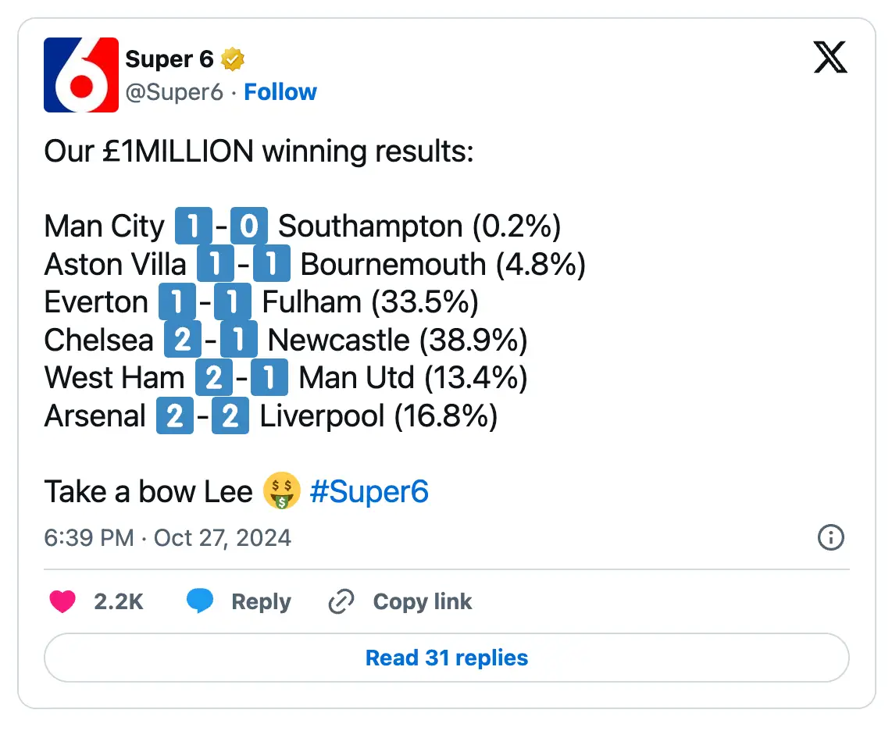Screen dimensions: 892x731
Task: Click the money-mouth face emoji
Action: click(x=282, y=490)
